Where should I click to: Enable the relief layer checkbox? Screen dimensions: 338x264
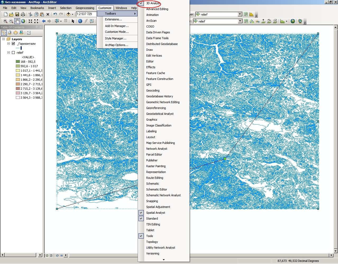[13, 53]
